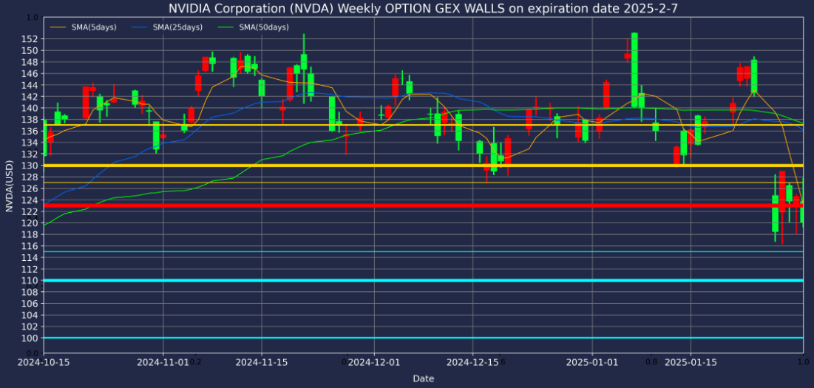Screen dimensions: 814x388
Task: Click the thin dark-yellow horizontal line at 127
Action: (423, 183)
